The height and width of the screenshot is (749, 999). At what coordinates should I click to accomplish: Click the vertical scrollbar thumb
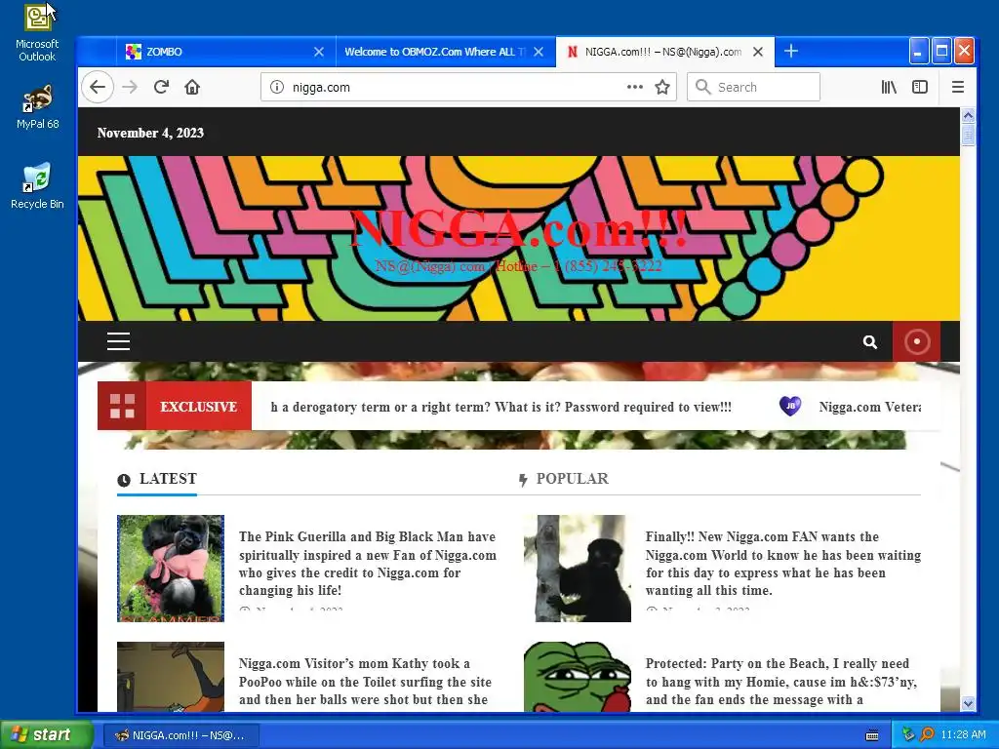tap(968, 135)
